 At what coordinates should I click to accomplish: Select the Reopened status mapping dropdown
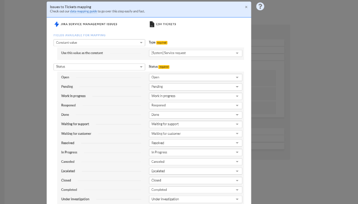point(195,106)
